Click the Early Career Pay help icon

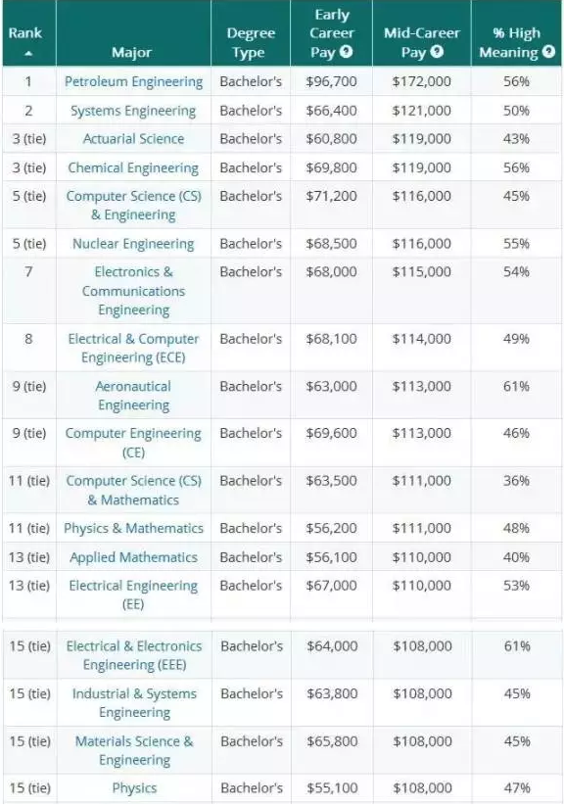[347, 52]
